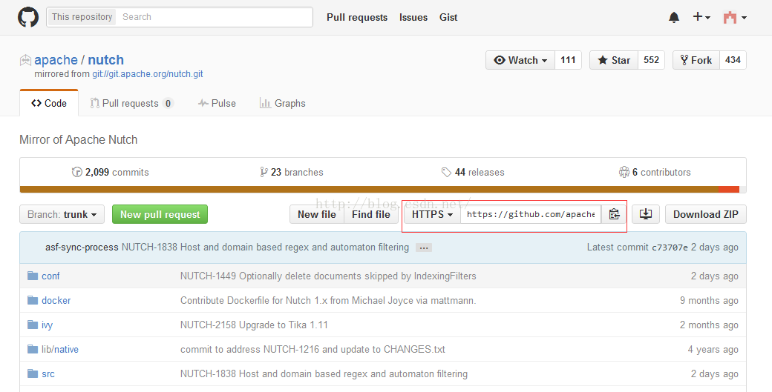Screen dimensions: 772x392
Task: Open the asf-sync-process author link
Action: (x=82, y=248)
